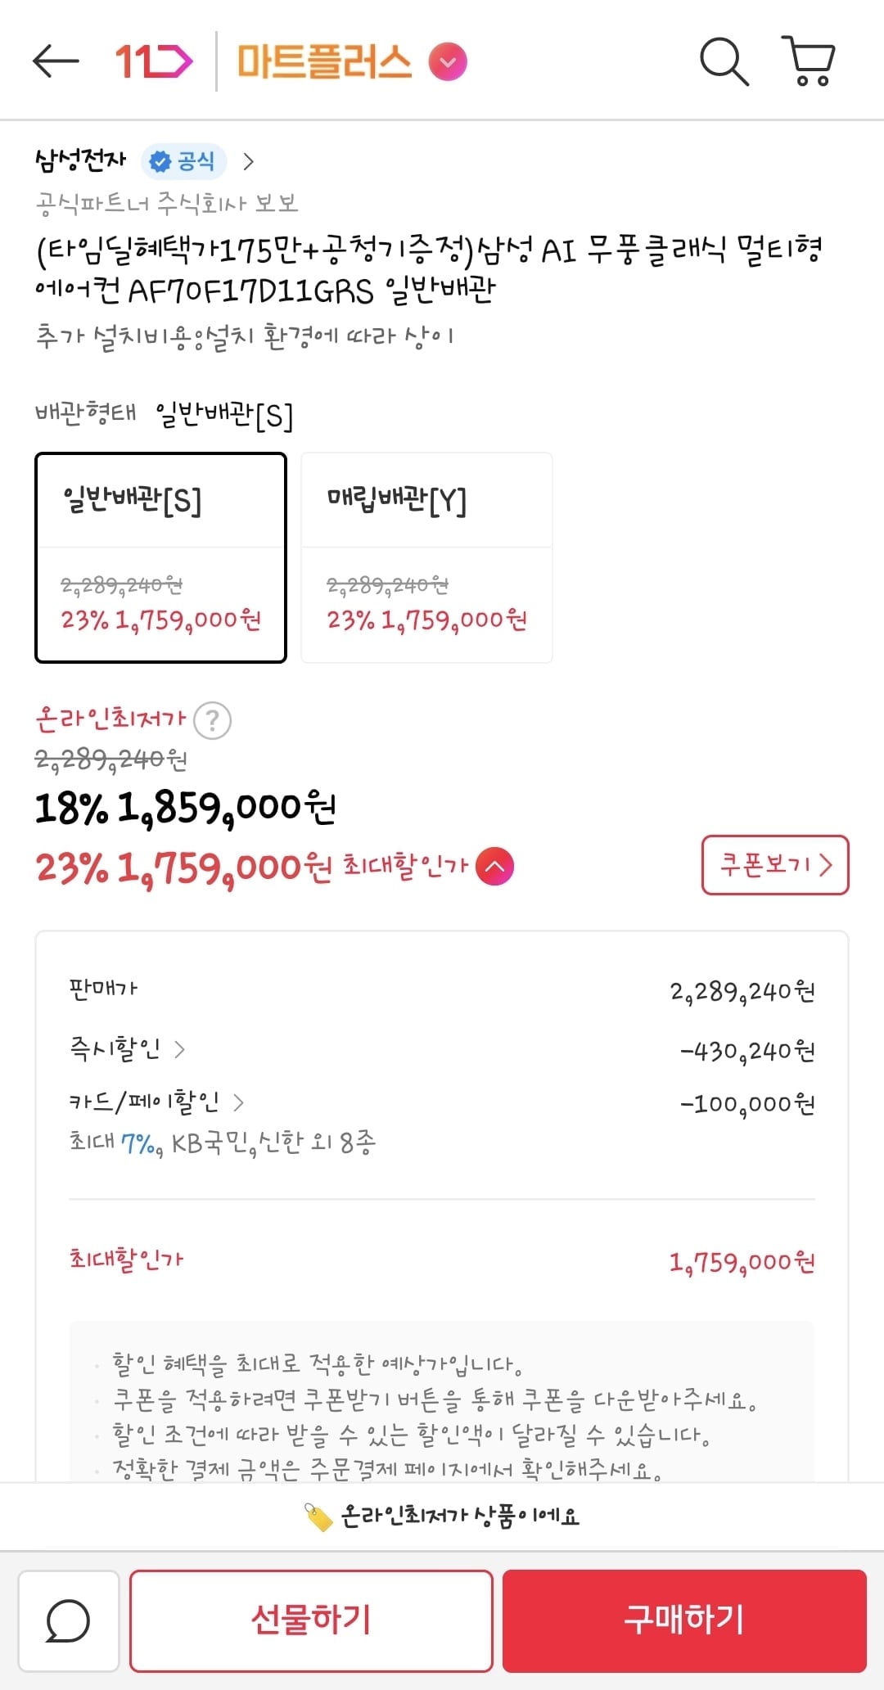Expand the 카드/페이할인 details chevron

238,1102
